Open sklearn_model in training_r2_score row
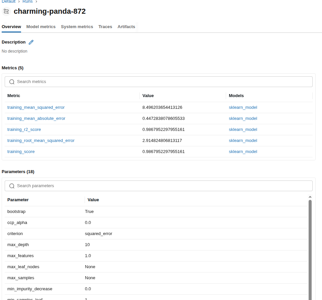 [243, 130]
